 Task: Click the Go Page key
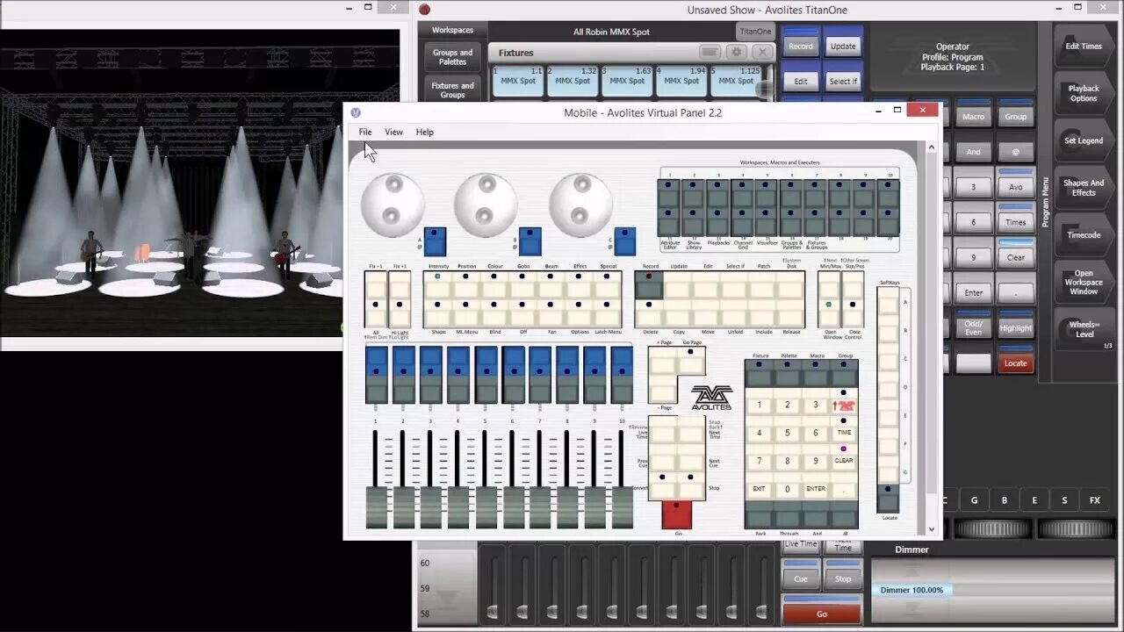[x=691, y=361]
